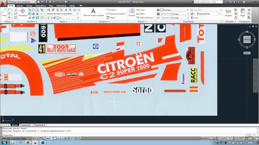Click the Copy objects tool in Modificar
259x145 pixels.
30,10
